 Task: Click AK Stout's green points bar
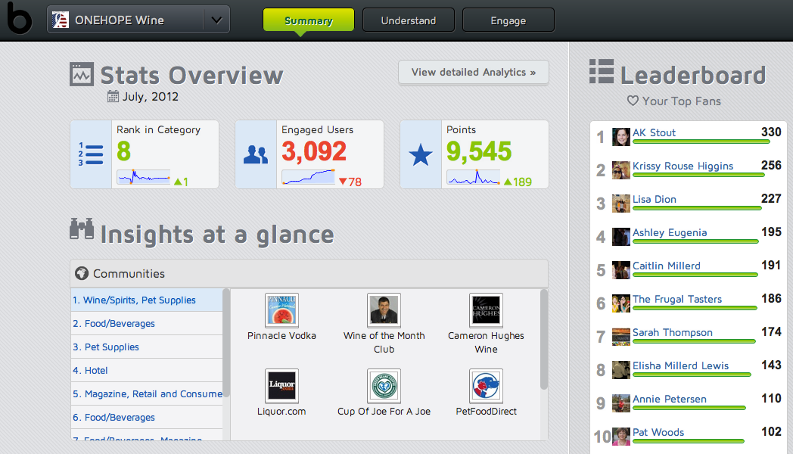point(701,142)
